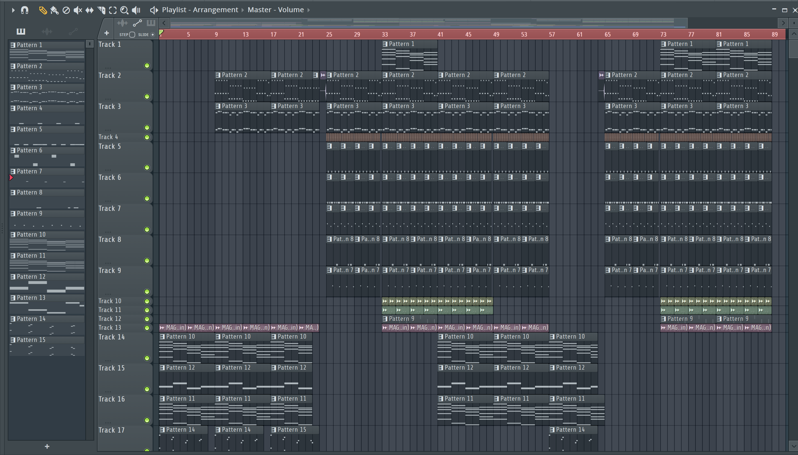
Task: Select the Slice tool
Action: (x=101, y=10)
